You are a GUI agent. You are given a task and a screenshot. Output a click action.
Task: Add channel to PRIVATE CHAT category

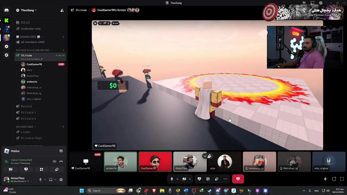tap(63, 127)
